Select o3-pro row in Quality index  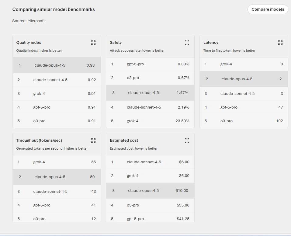click(57, 121)
